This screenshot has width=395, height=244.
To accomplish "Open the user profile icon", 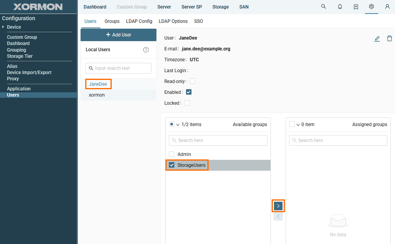I will [387, 7].
